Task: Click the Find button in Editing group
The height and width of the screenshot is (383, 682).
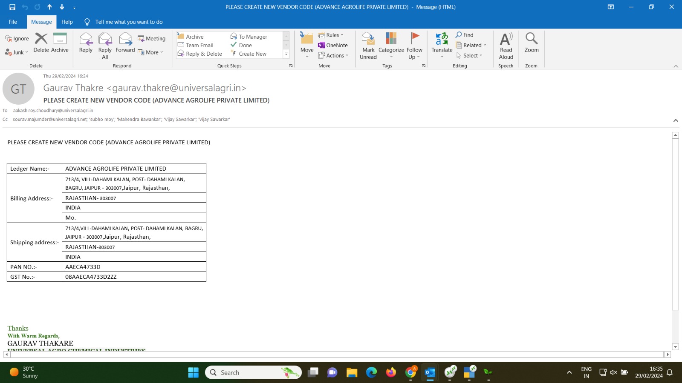Action: (x=464, y=35)
